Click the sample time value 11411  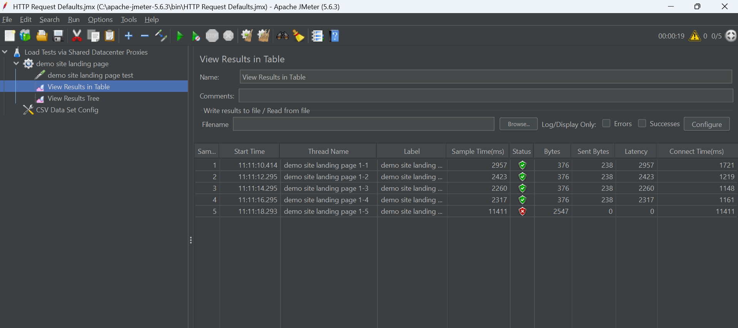click(x=498, y=211)
